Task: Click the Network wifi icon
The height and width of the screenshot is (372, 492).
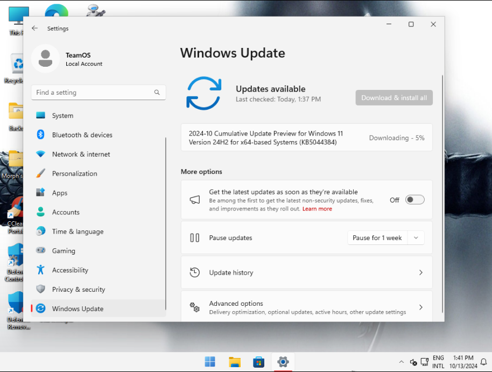Action: click(40, 154)
